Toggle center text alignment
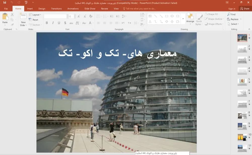The height and width of the screenshot is (155, 252). (105, 23)
